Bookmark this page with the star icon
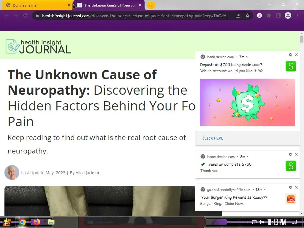304x228 pixels. click(248, 15)
